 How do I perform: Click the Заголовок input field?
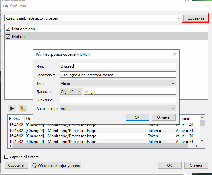pyautogui.click(x=118, y=75)
